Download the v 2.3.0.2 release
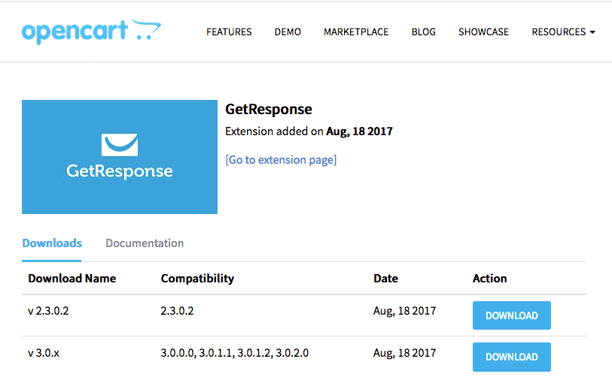The width and height of the screenshot is (612, 389). point(512,315)
